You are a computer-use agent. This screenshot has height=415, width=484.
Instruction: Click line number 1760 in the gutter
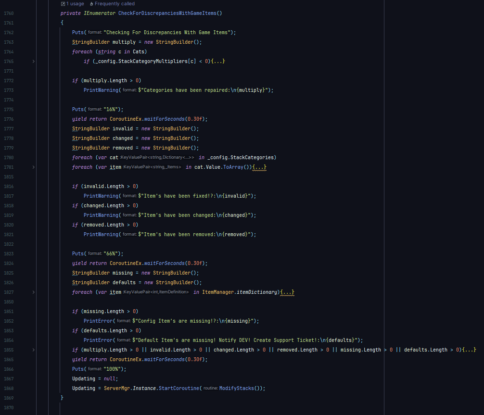pyautogui.click(x=8, y=13)
